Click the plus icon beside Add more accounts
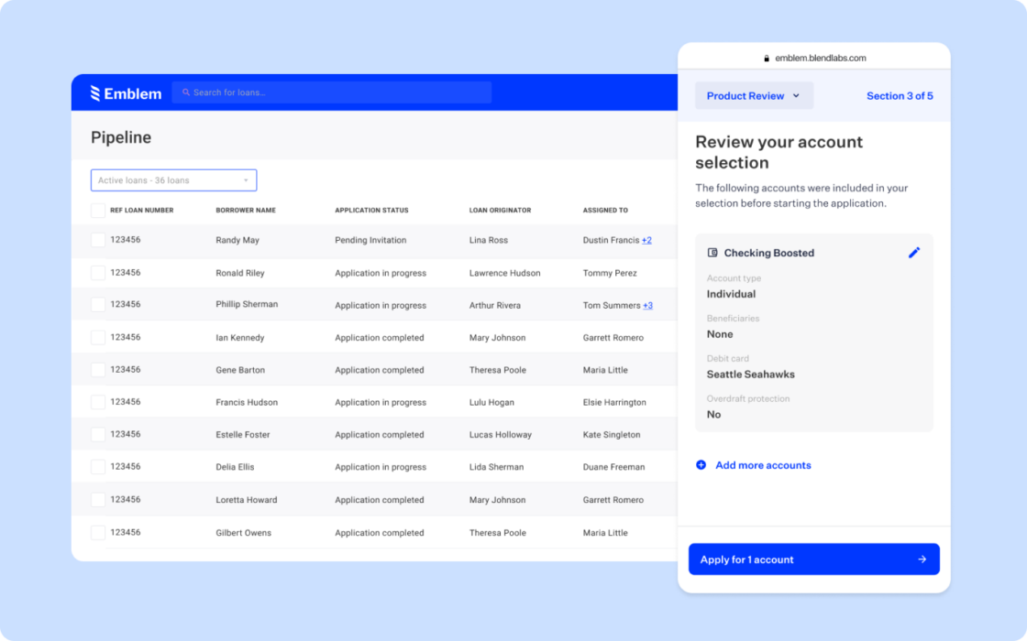 click(701, 465)
